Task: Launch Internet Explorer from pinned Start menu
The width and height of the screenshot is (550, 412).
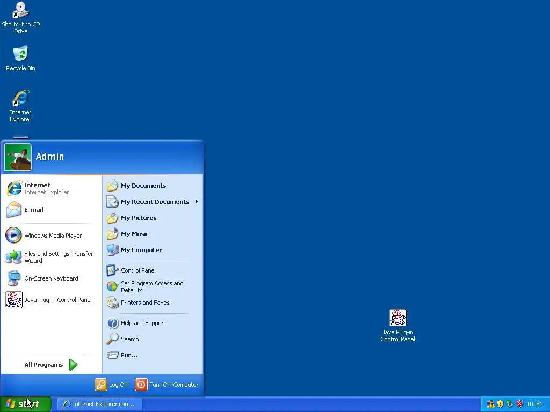Action: (x=51, y=188)
